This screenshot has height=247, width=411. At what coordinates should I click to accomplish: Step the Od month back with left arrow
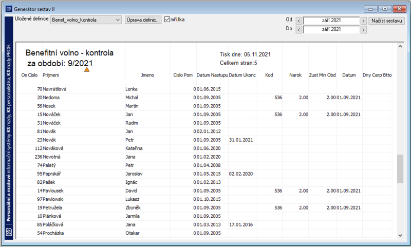pyautogui.click(x=299, y=21)
